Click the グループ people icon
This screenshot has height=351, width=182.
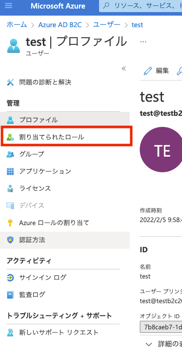[10, 154]
